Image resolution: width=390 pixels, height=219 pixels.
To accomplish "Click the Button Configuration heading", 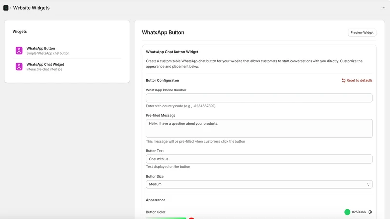I will (x=162, y=80).
